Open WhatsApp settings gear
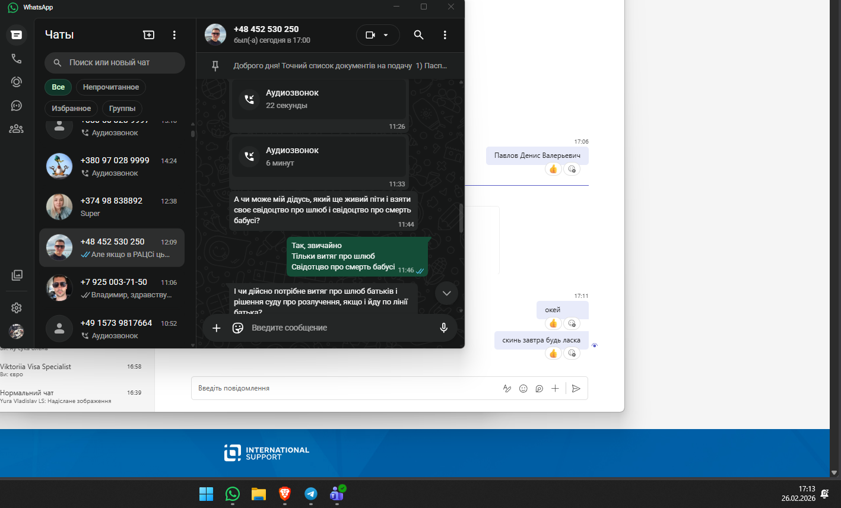Viewport: 841px width, 508px height. click(17, 307)
